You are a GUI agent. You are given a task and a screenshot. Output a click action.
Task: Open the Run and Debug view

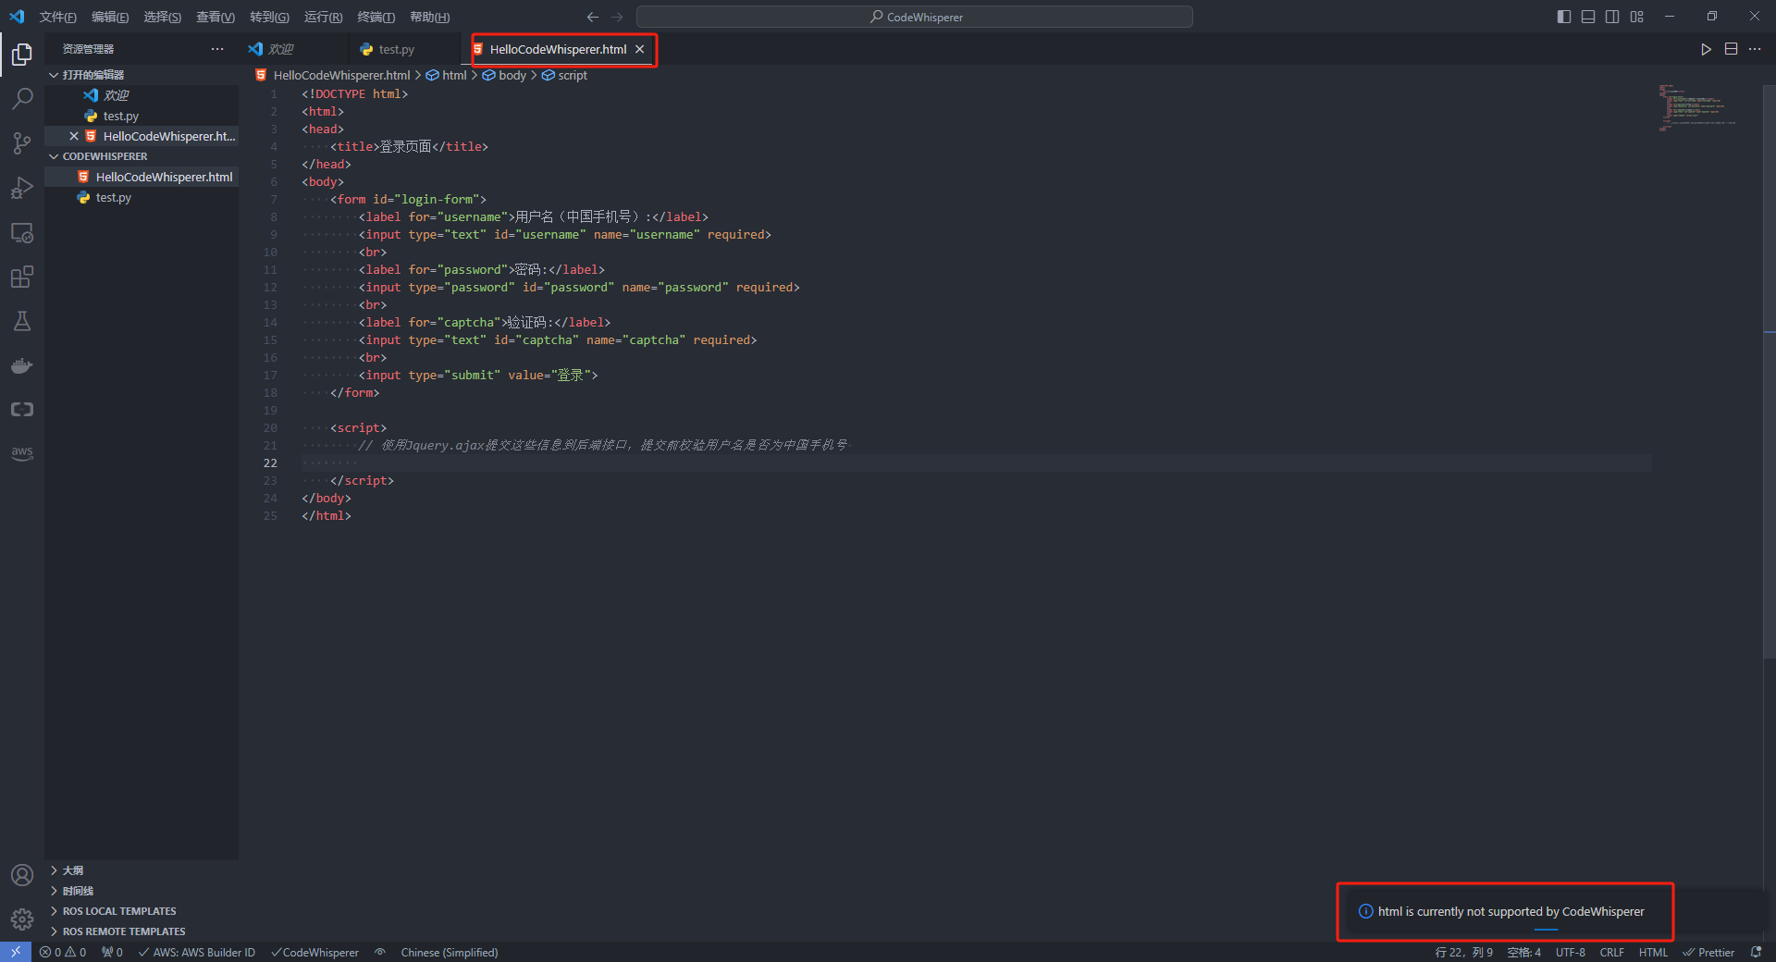point(22,188)
